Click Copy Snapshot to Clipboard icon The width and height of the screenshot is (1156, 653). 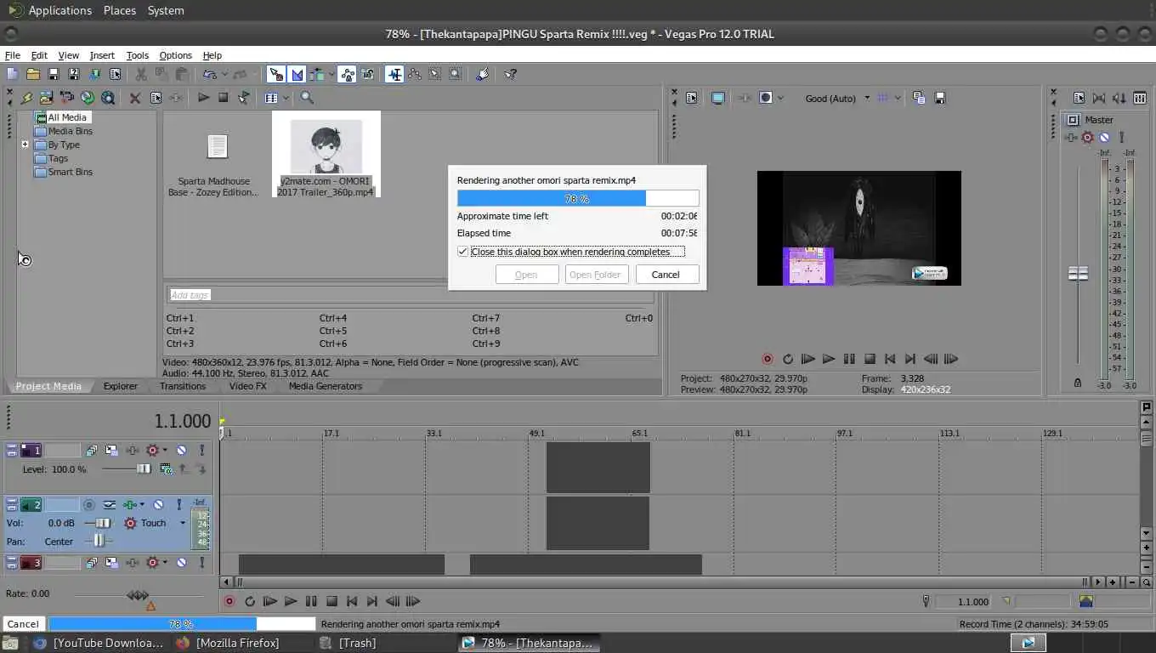919,98
